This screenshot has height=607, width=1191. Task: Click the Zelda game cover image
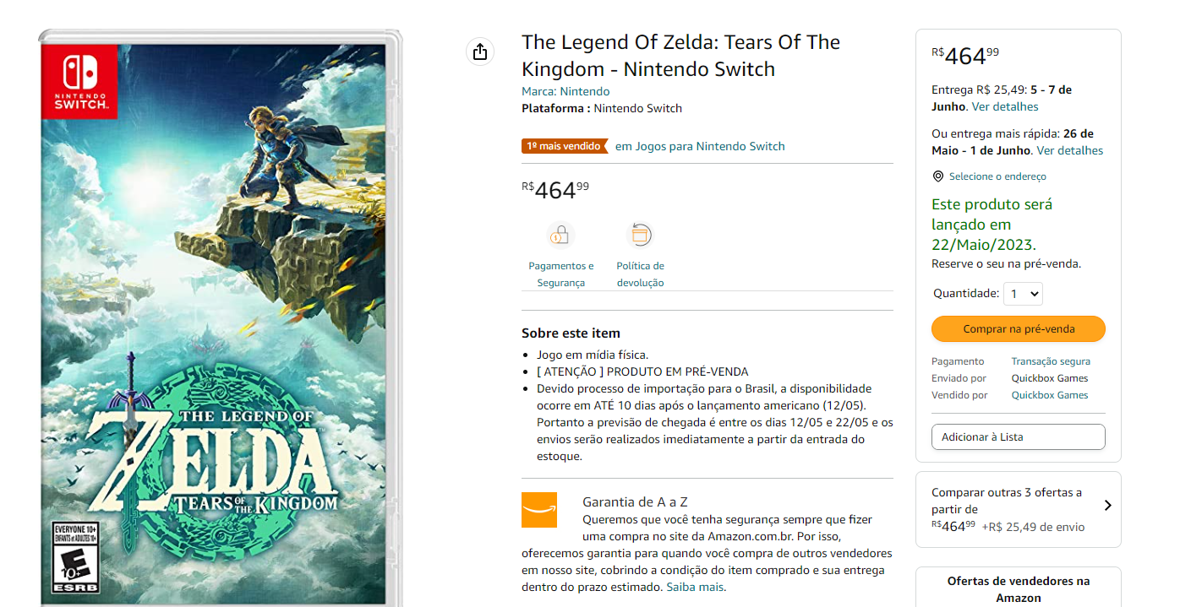tap(220, 321)
